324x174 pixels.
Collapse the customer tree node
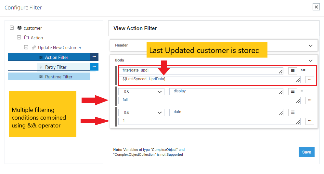pos(12,28)
